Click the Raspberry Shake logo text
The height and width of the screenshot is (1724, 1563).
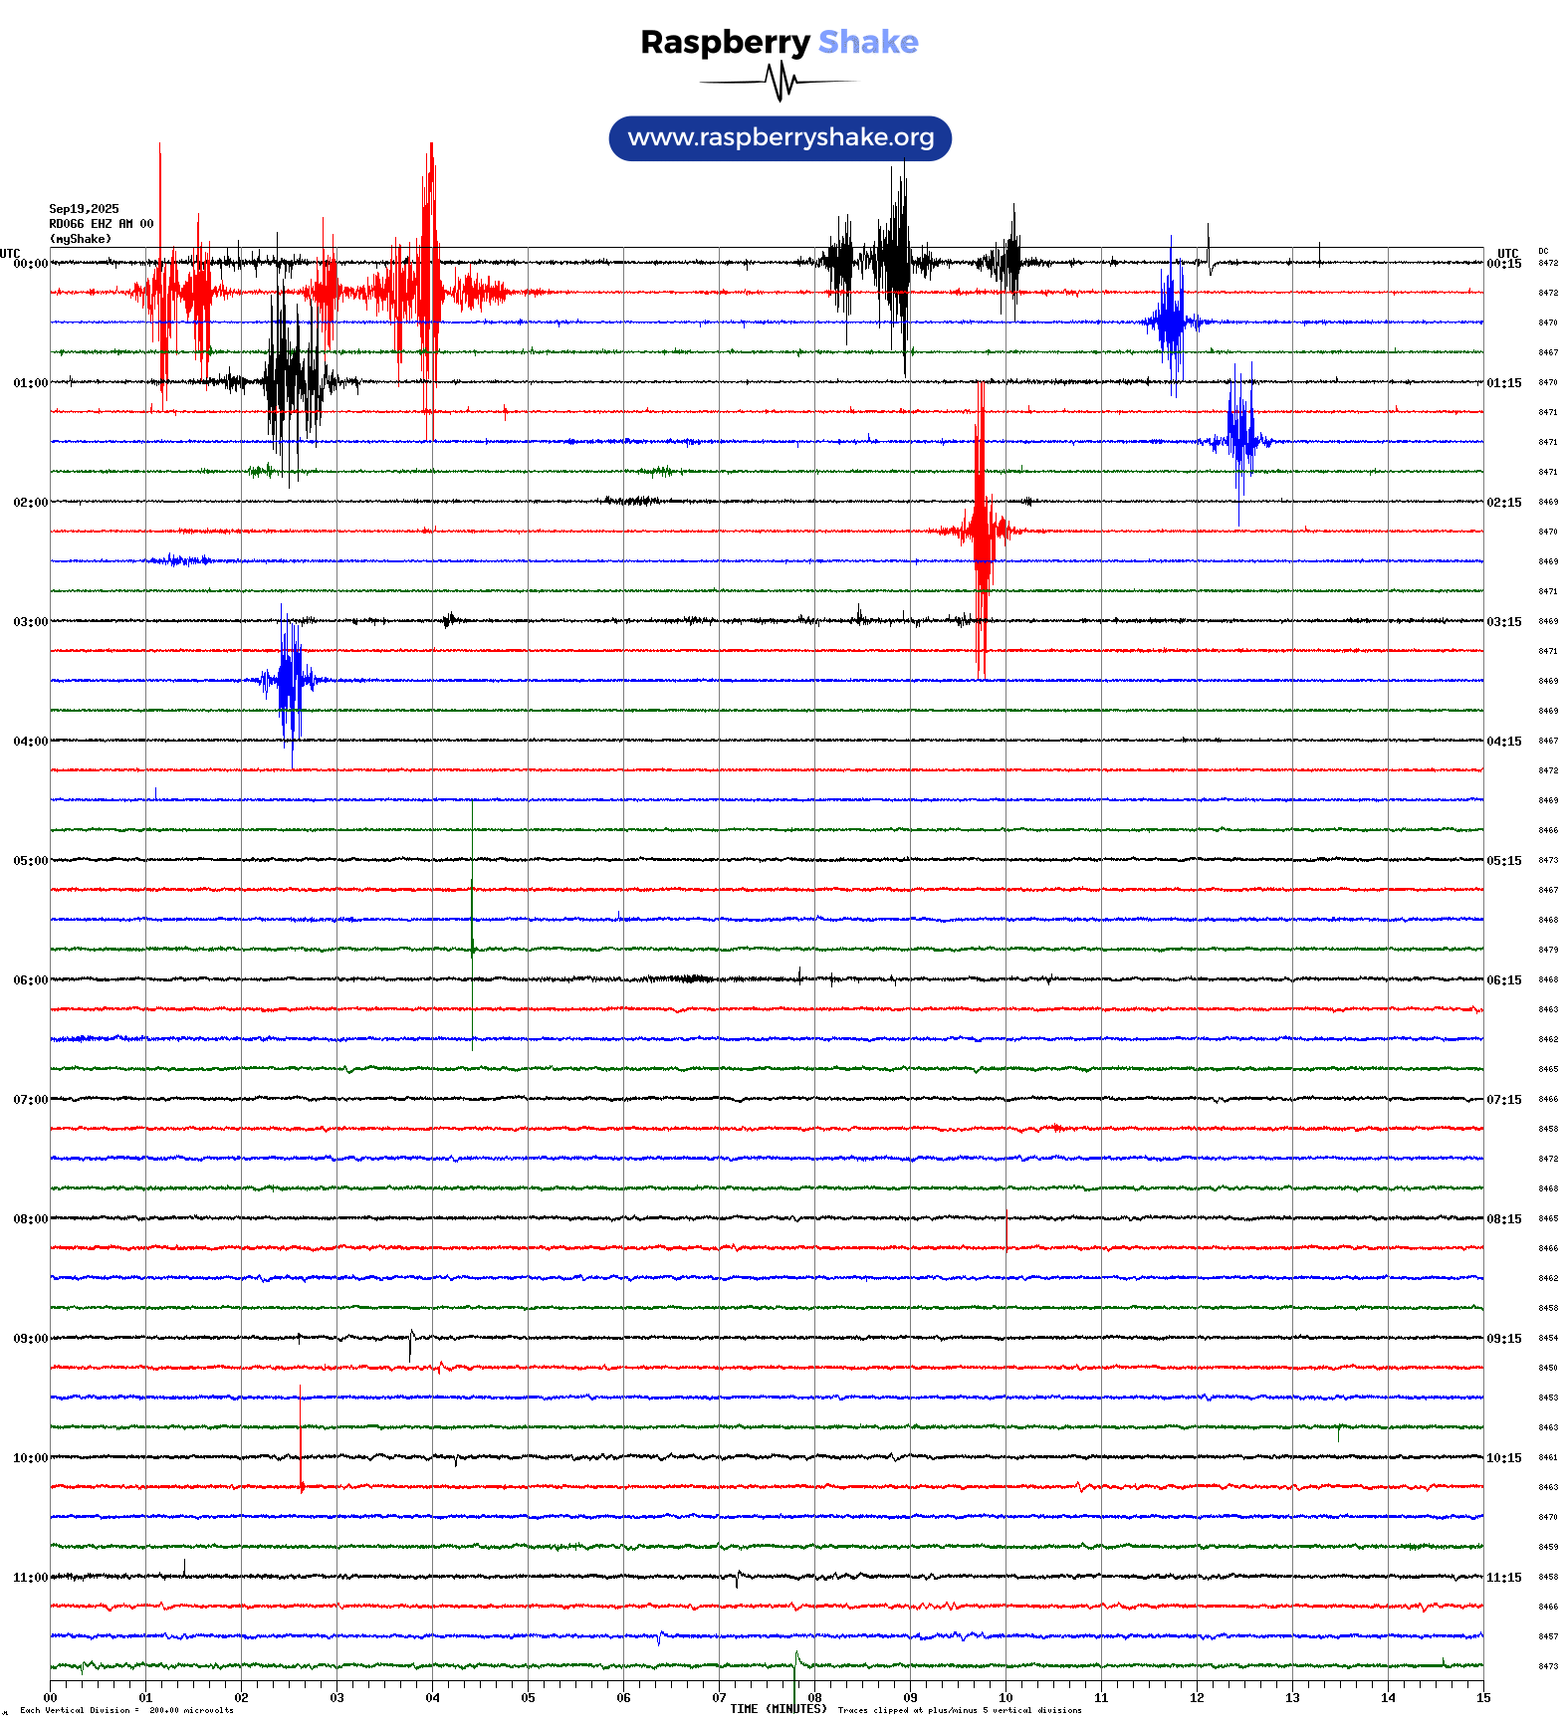point(779,42)
